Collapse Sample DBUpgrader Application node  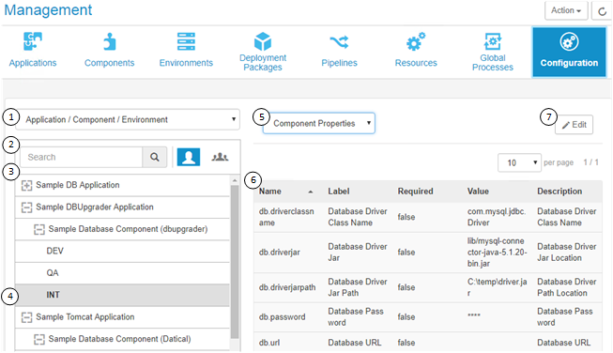coord(26,207)
